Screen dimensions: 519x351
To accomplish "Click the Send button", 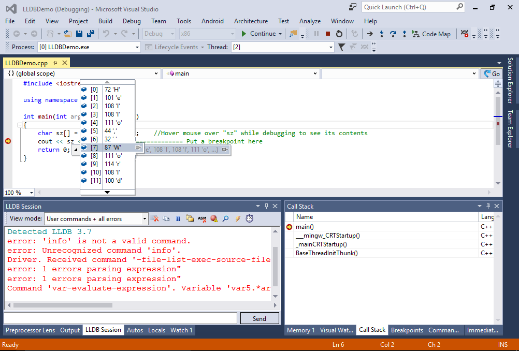I will click(x=259, y=318).
